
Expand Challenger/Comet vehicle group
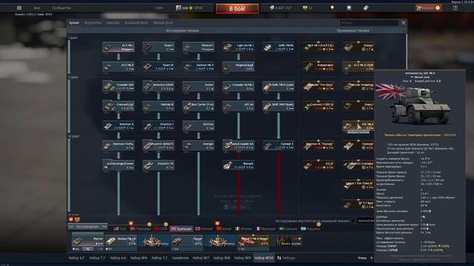pos(118,166)
